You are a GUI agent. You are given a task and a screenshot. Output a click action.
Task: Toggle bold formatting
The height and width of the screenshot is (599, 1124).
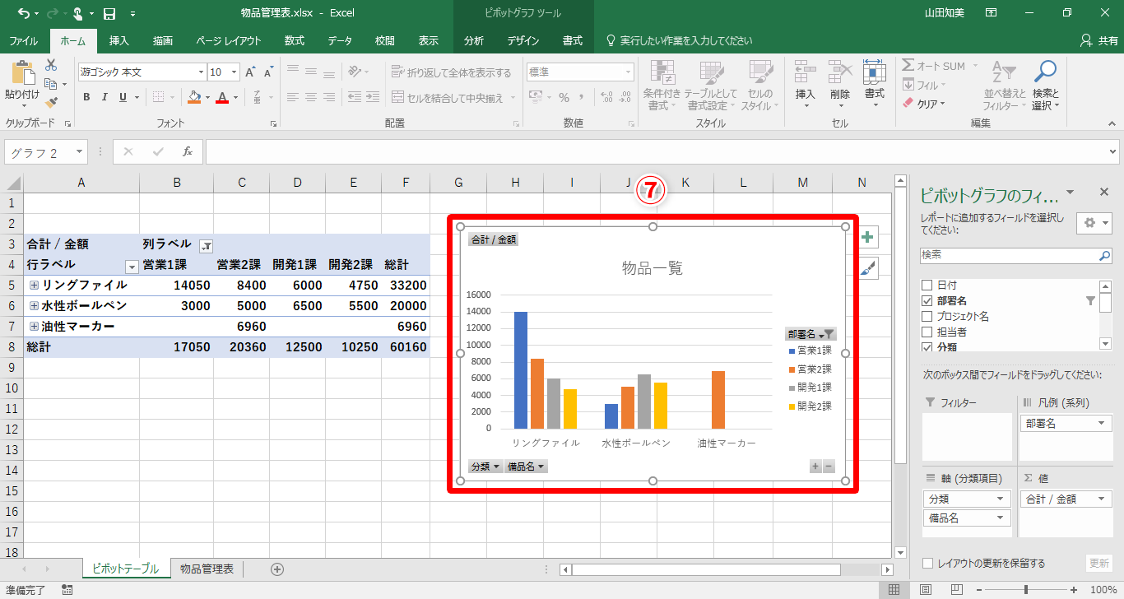coord(86,97)
